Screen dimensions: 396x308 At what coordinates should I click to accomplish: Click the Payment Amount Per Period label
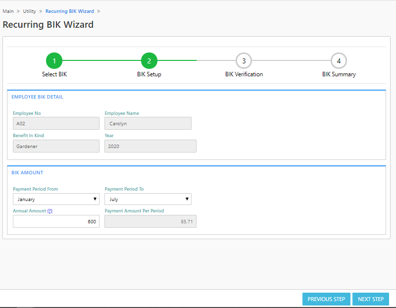134,211
